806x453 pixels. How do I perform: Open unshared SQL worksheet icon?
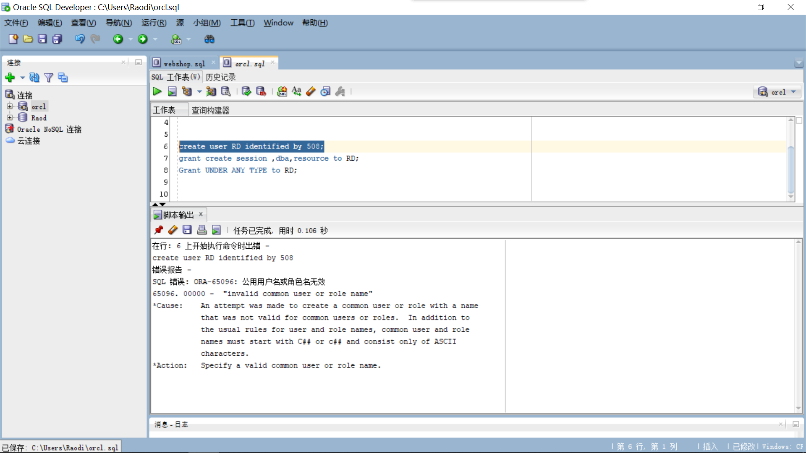click(282, 91)
